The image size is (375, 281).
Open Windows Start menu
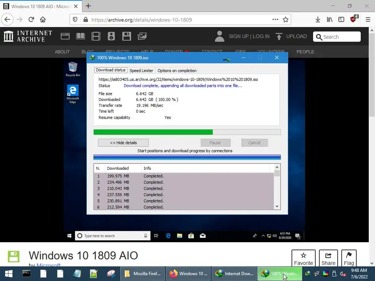(x=9, y=274)
